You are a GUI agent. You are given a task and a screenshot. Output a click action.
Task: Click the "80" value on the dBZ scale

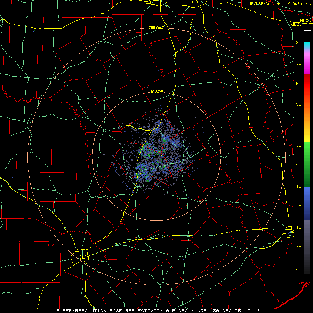pos(299,42)
